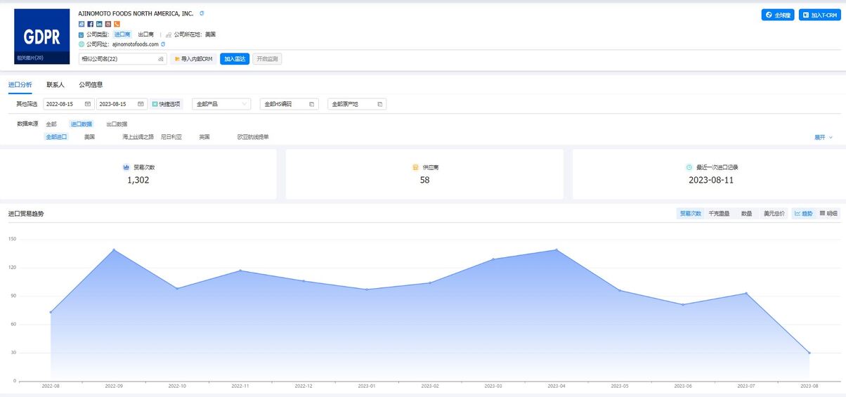The height and width of the screenshot is (397, 846).
Task: Switch chart to 明细 detail table view
Action: pyautogui.click(x=828, y=213)
